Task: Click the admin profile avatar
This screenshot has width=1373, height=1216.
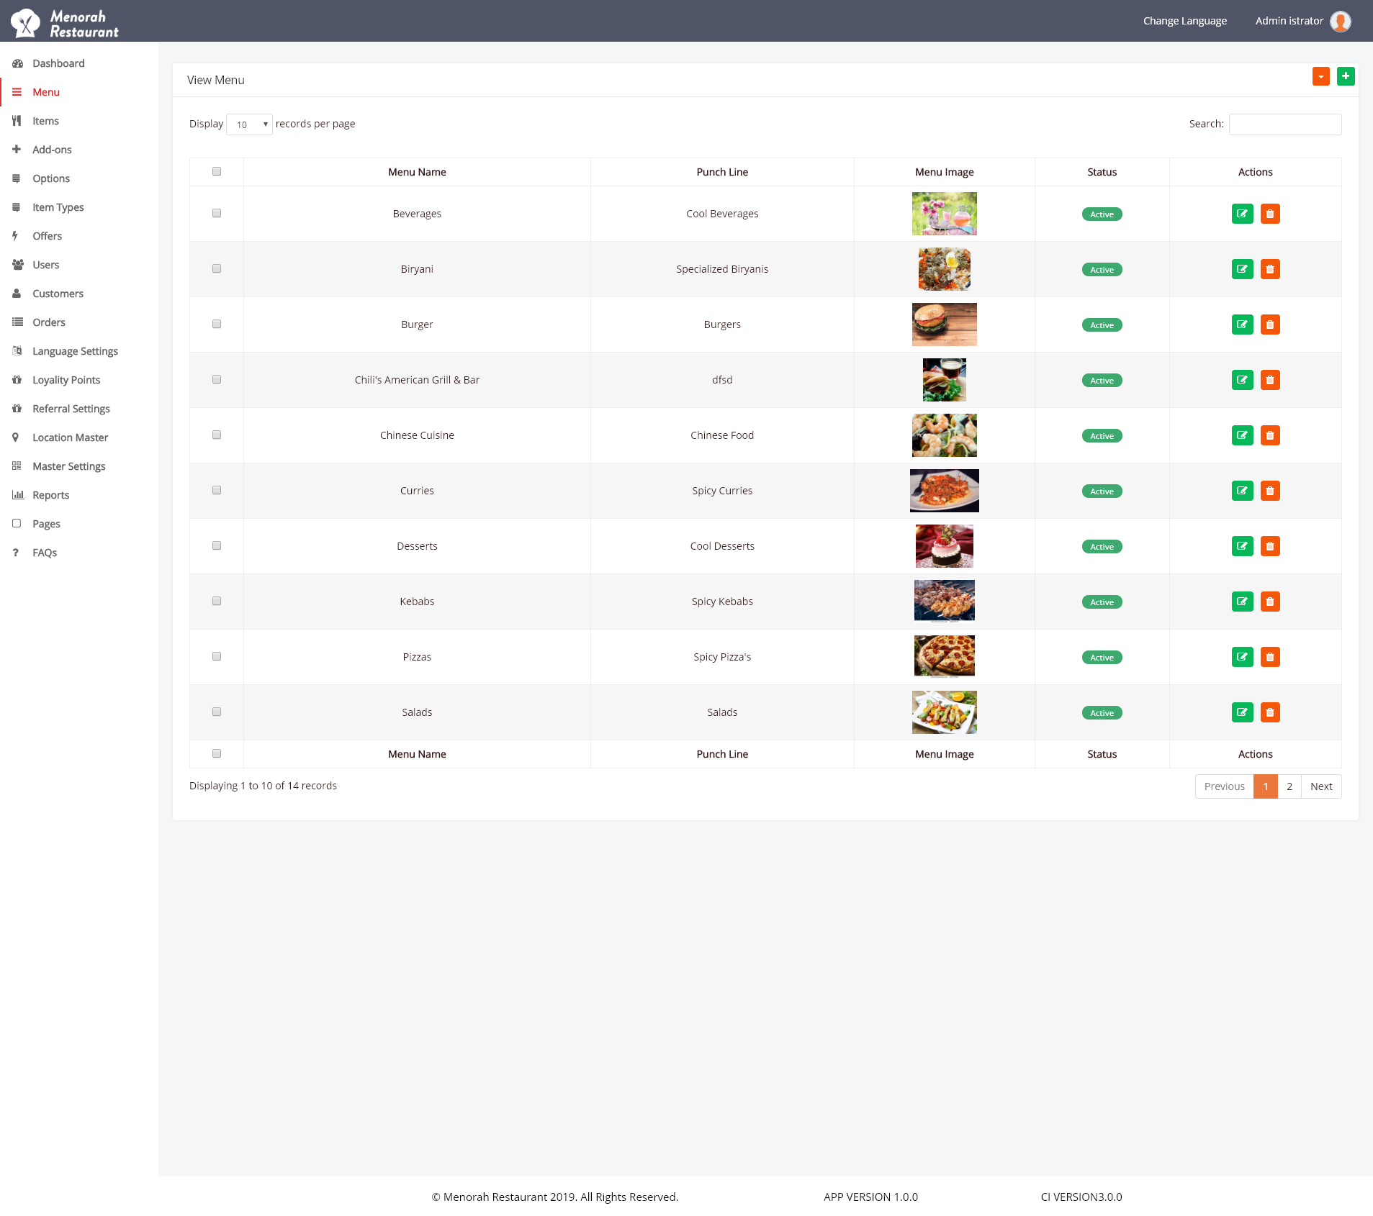Action: click(1341, 21)
